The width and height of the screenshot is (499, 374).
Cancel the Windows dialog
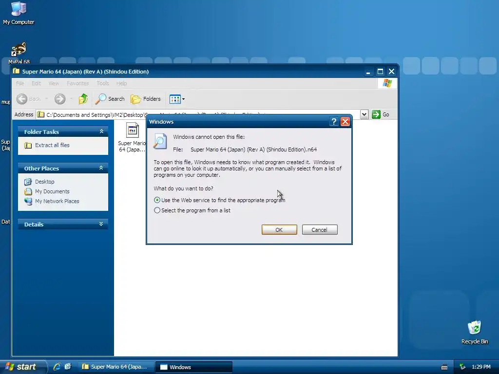click(x=320, y=230)
